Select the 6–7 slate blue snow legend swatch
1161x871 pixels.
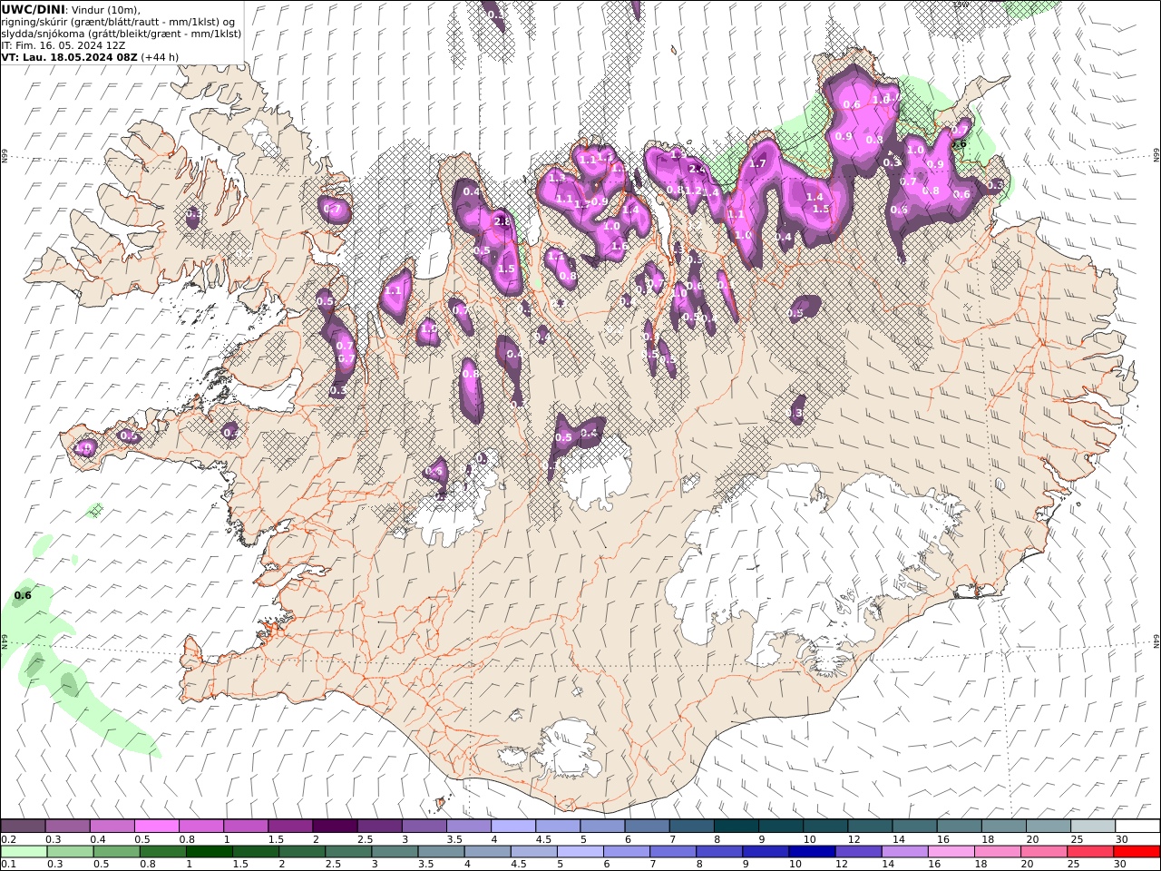(646, 826)
